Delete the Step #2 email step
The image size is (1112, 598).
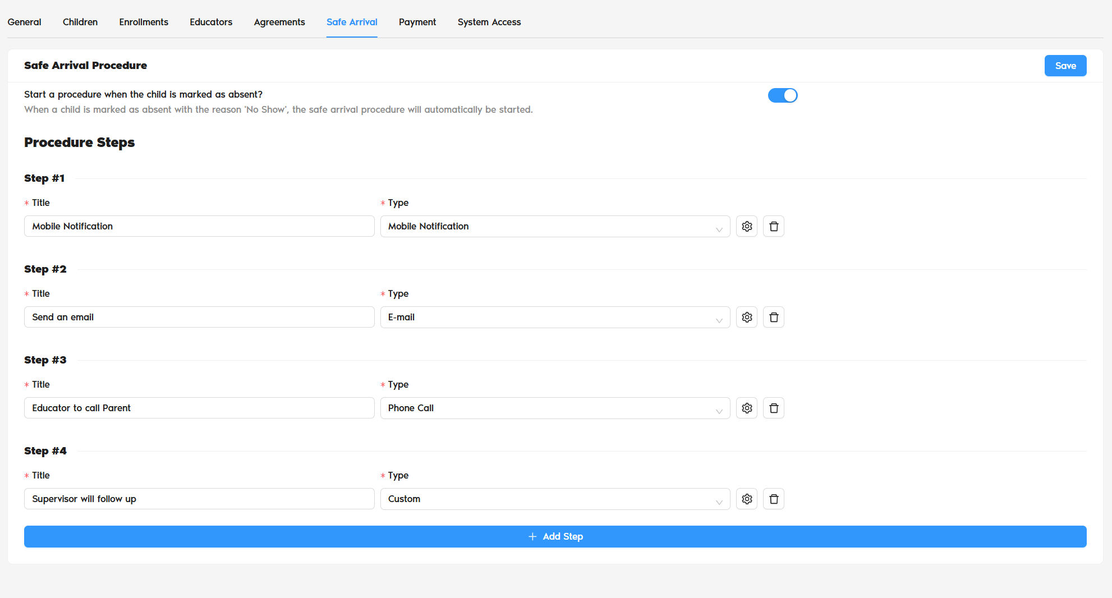click(x=774, y=317)
